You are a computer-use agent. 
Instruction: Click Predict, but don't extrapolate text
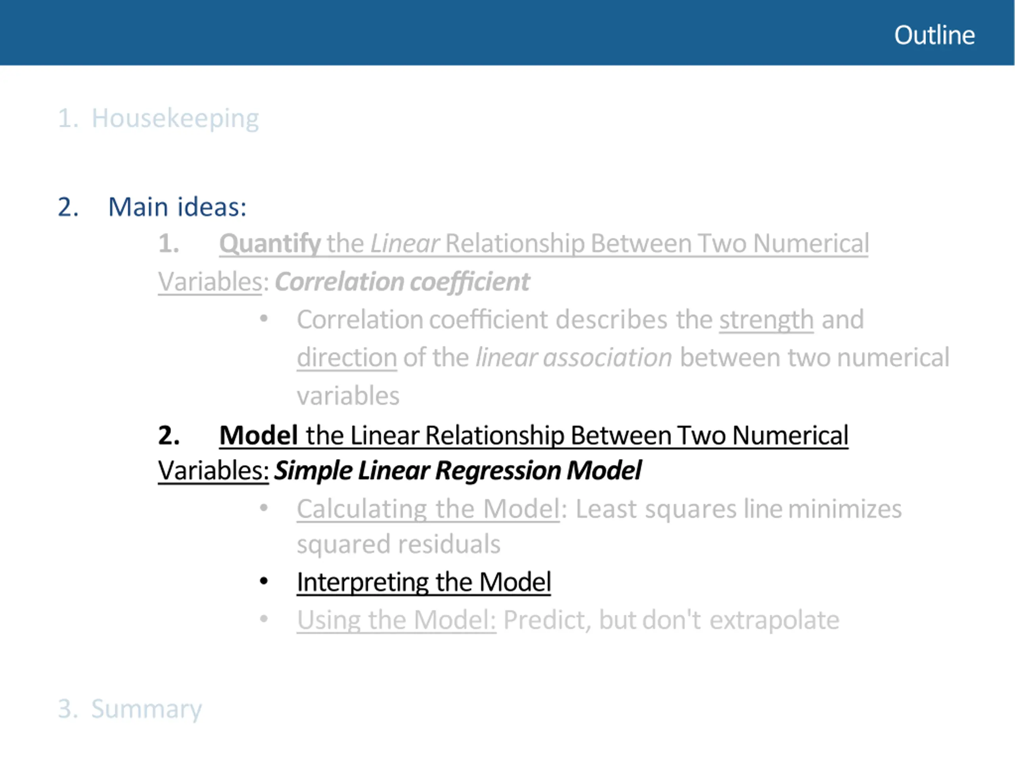(x=671, y=620)
